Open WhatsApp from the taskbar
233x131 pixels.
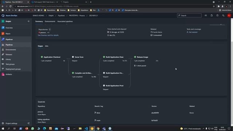pos(32,128)
